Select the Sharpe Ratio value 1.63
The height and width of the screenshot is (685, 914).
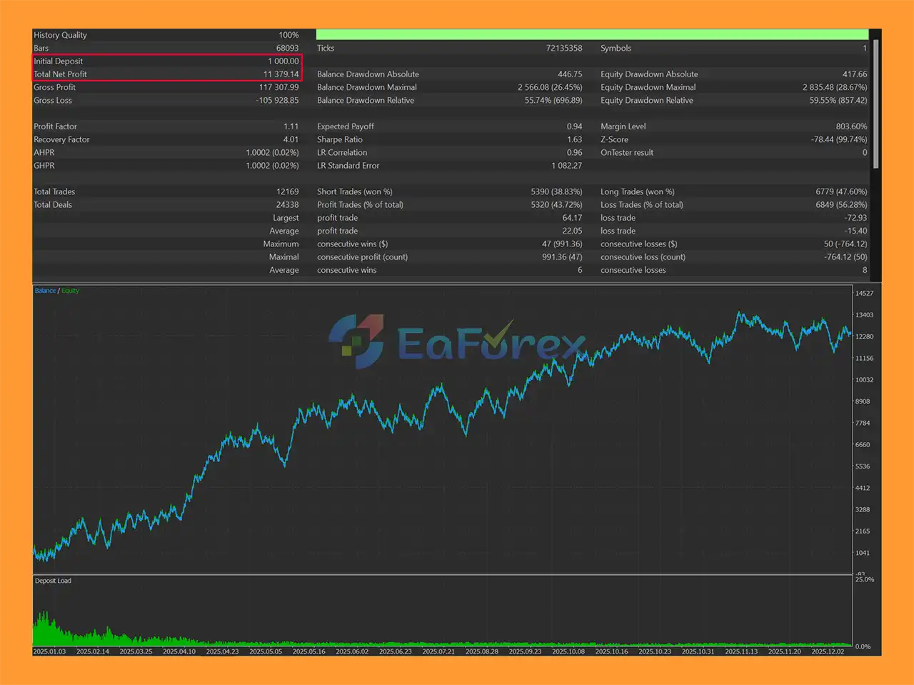(x=574, y=139)
